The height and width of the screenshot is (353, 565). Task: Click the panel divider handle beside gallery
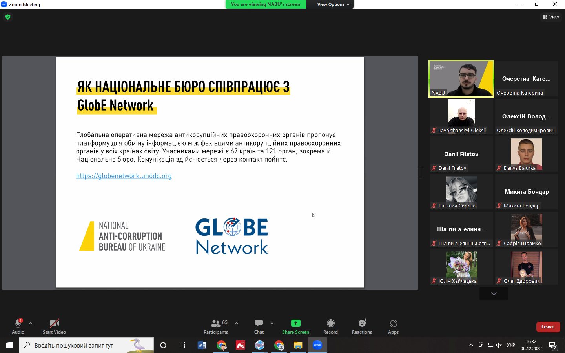421,173
